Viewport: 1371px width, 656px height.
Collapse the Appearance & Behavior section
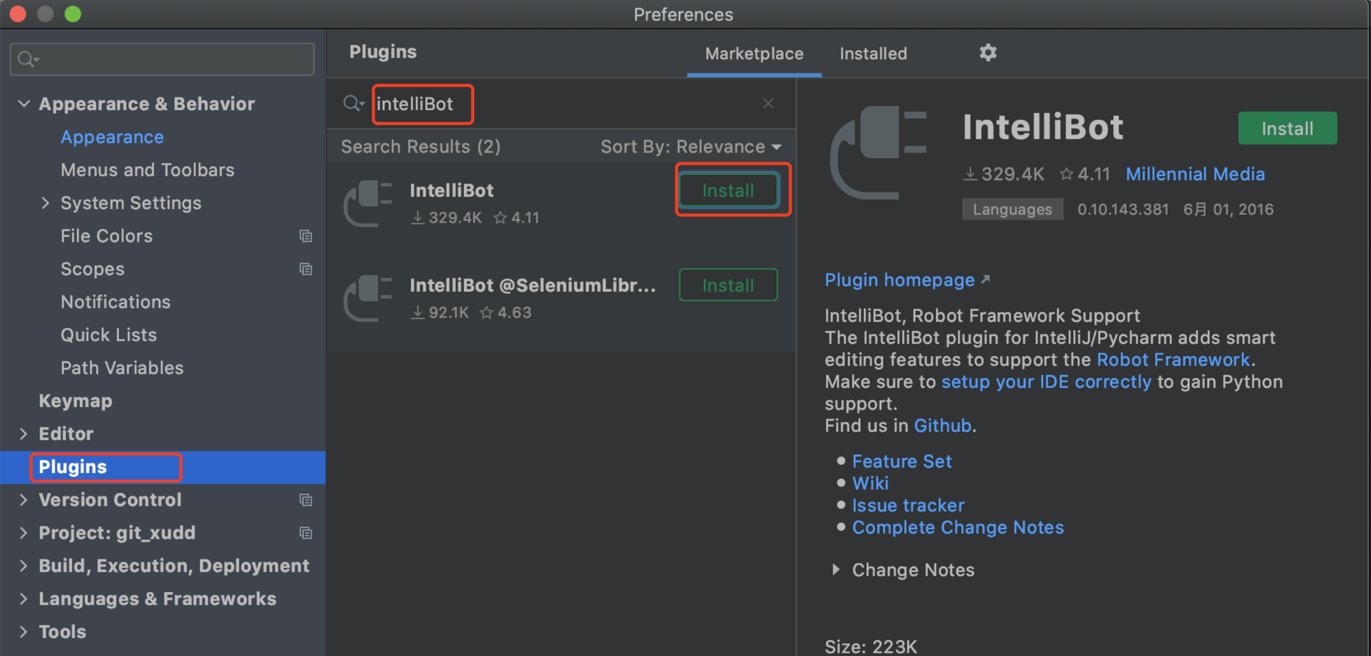pos(23,104)
